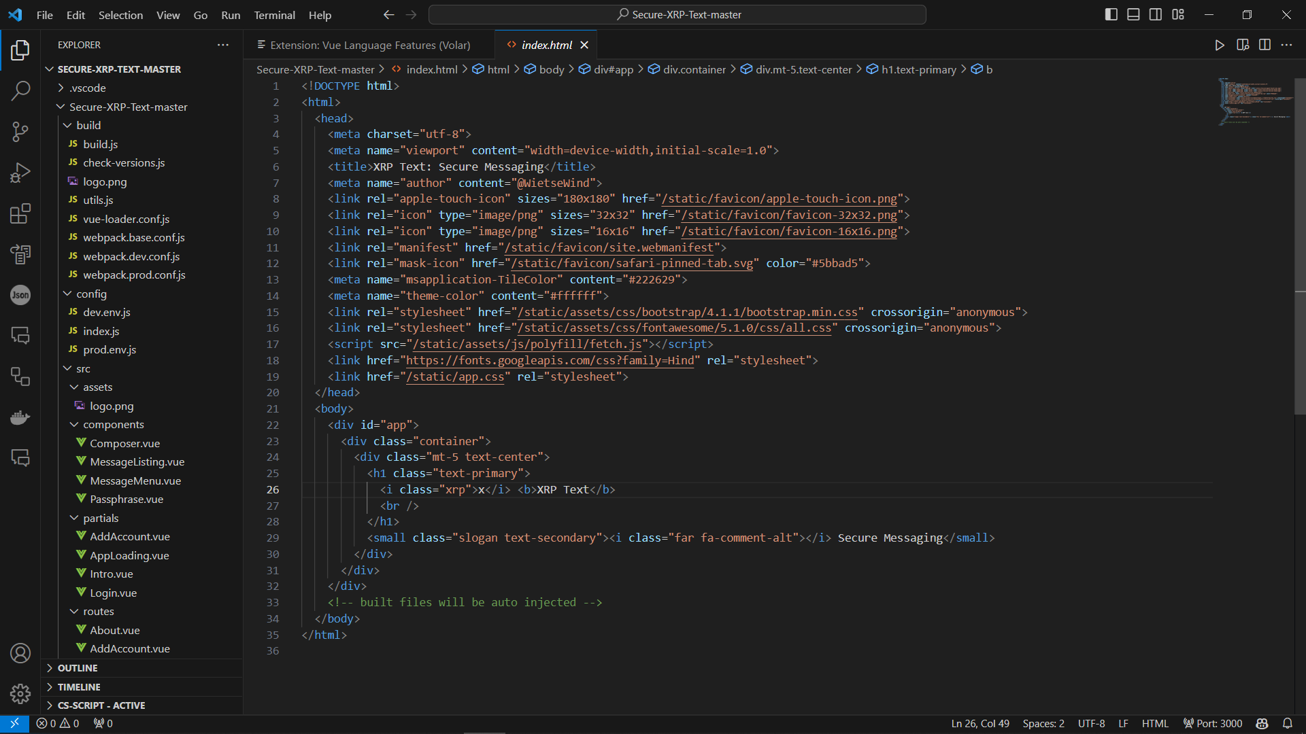1306x734 pixels.
Task: Open the Source Control view
Action: (20, 131)
